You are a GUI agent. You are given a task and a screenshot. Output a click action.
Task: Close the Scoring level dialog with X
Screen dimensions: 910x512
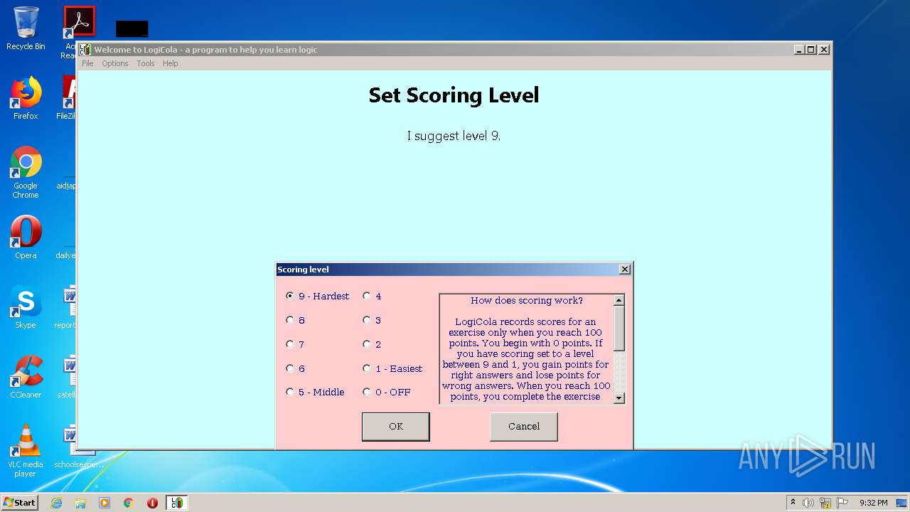[624, 270]
